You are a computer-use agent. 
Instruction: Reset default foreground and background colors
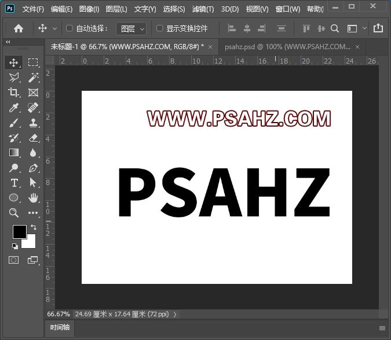pyautogui.click(x=15, y=246)
